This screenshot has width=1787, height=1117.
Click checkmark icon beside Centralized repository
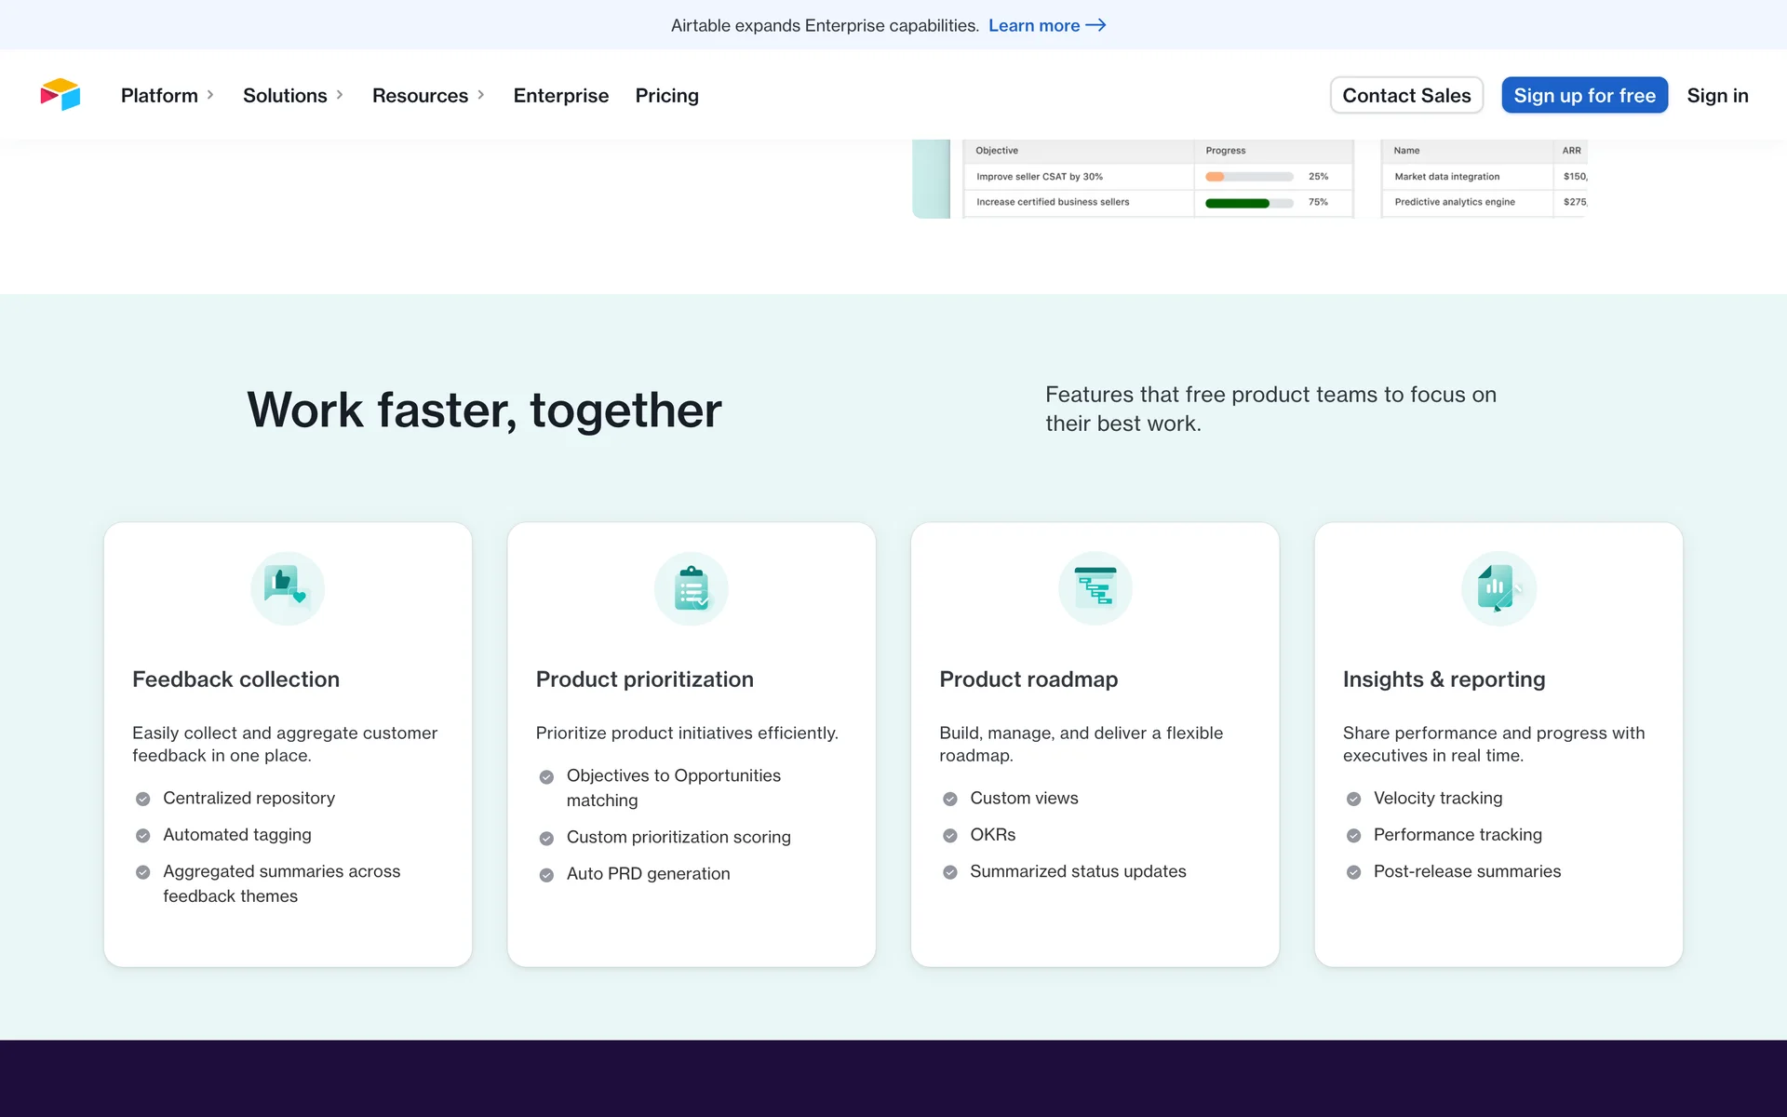(143, 799)
